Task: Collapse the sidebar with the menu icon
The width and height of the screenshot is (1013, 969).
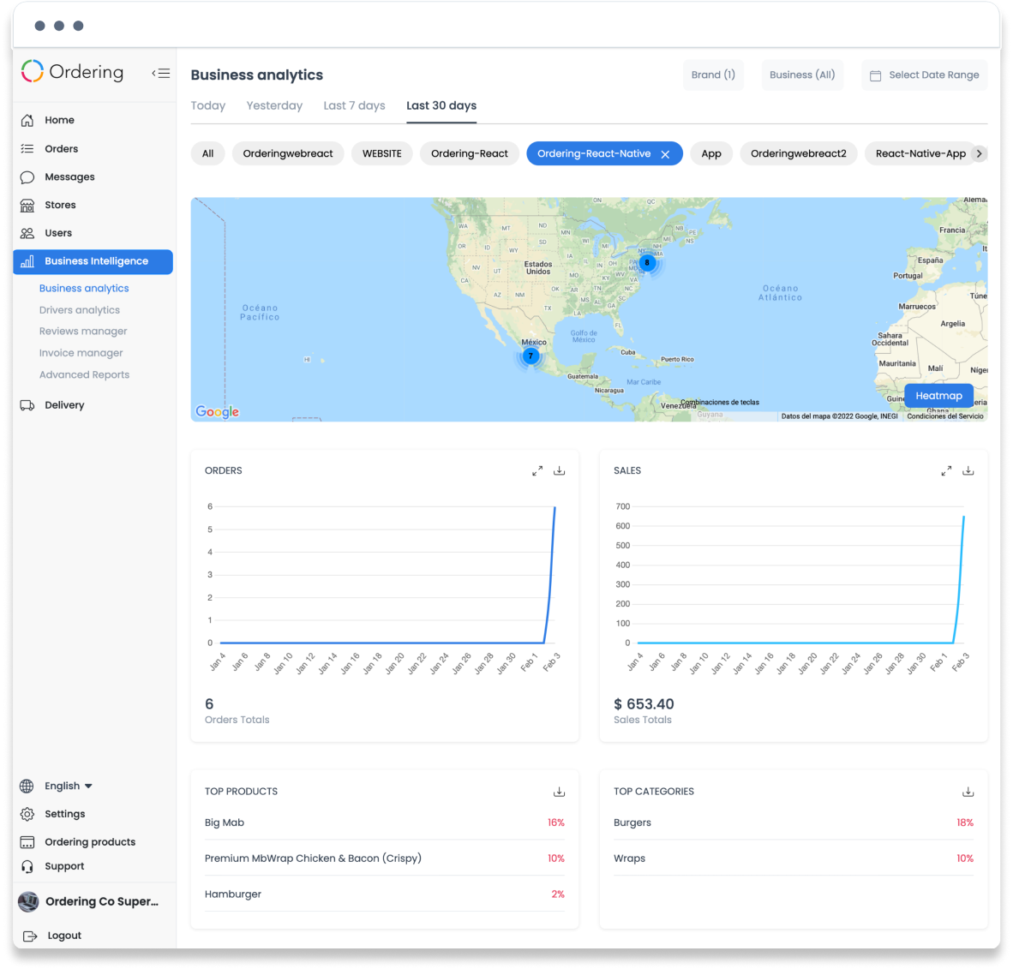Action: 161,73
